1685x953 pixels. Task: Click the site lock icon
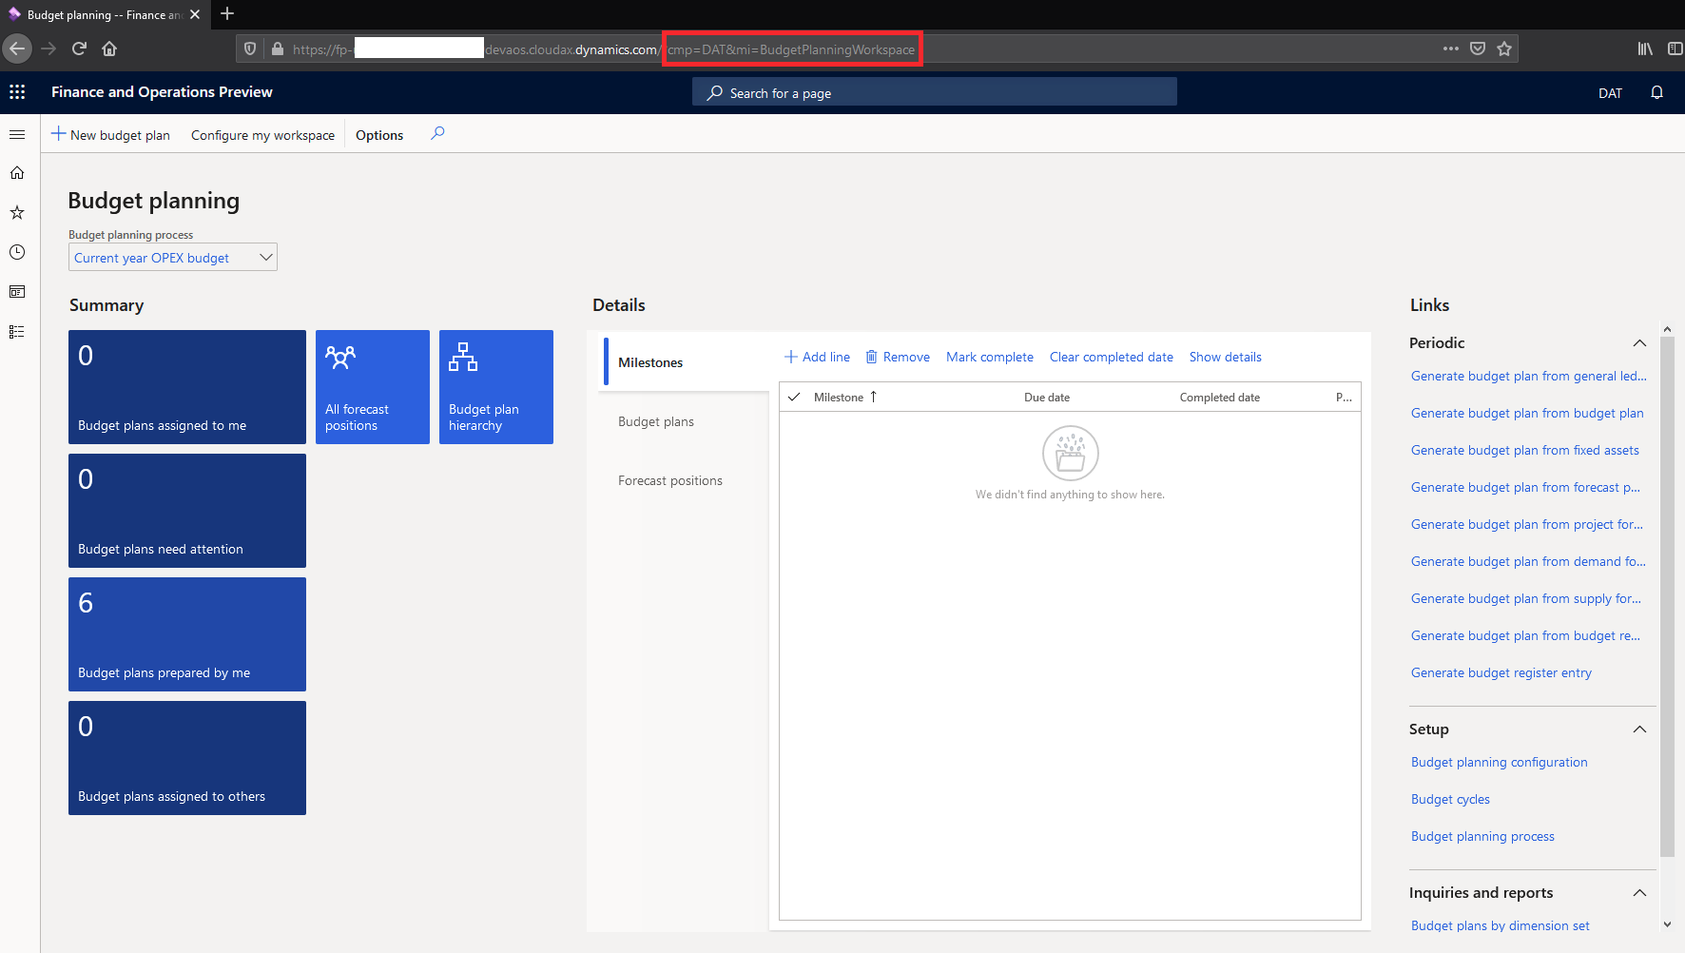coord(278,49)
